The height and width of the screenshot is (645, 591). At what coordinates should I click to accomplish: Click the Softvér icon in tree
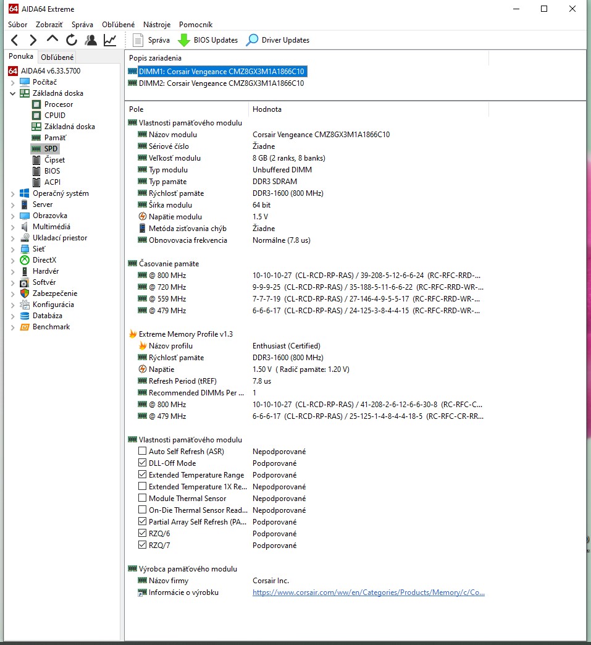coord(25,282)
